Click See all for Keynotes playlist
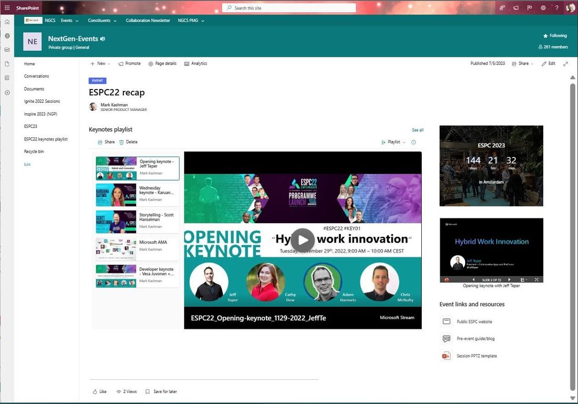This screenshot has height=404, width=578. pyautogui.click(x=418, y=130)
